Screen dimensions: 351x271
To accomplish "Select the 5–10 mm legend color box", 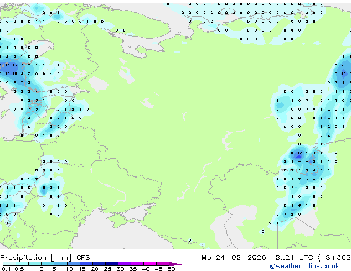I will 61,264.
